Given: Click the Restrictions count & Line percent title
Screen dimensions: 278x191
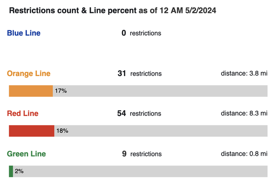Looking at the screenshot, I should [x=112, y=11].
